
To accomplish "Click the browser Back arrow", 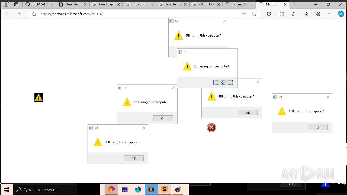I will tap(8, 14).
